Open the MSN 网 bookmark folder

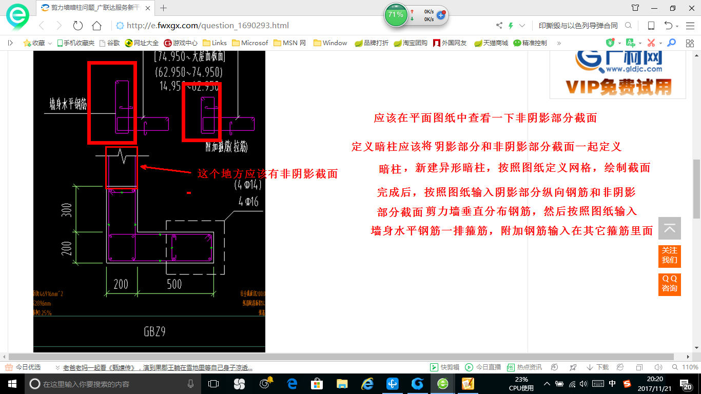[290, 43]
